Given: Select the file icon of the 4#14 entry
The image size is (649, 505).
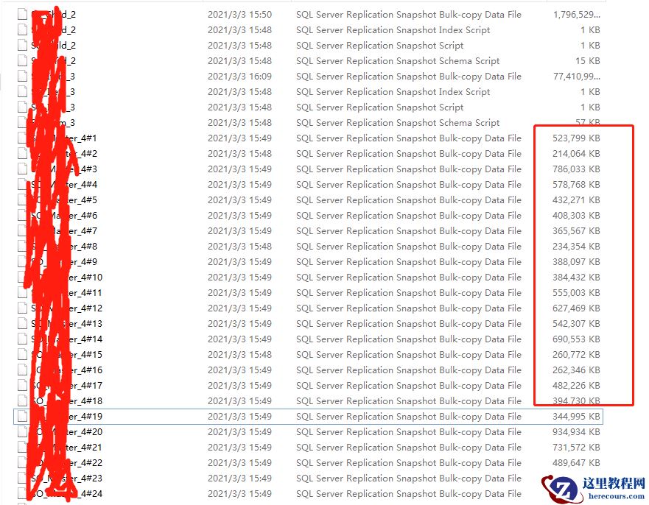Looking at the screenshot, I should [22, 339].
